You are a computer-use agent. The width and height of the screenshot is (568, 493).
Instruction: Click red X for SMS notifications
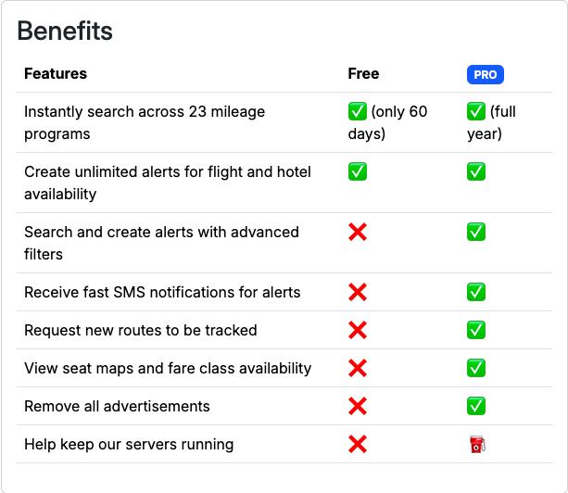coord(358,293)
